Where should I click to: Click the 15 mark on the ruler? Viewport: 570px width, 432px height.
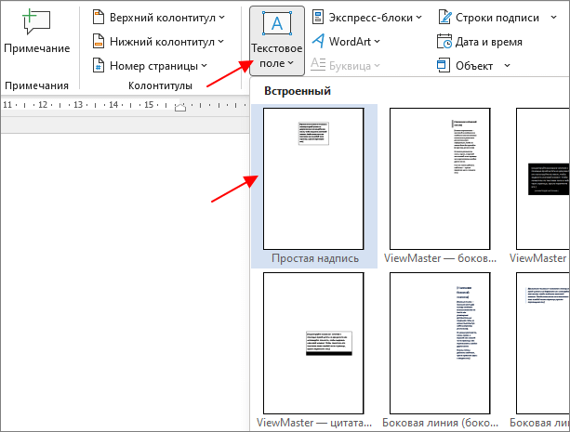coord(149,105)
